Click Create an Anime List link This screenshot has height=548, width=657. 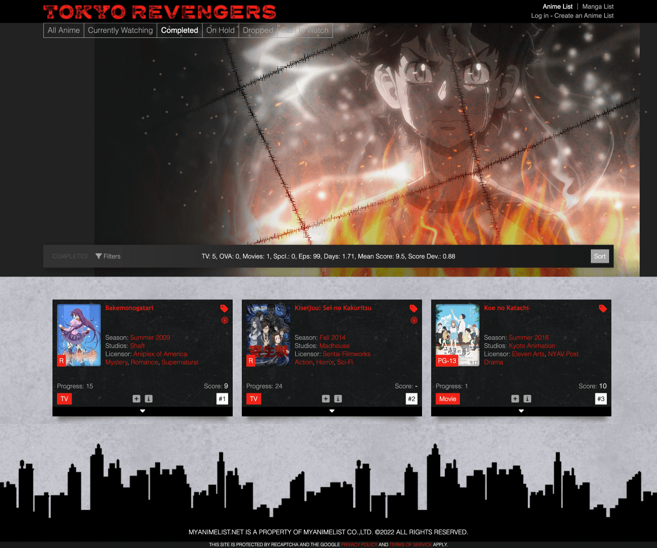point(584,16)
